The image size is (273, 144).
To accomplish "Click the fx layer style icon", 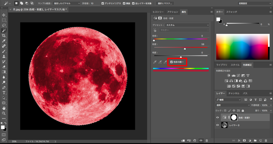I will pyautogui.click(x=239, y=140).
